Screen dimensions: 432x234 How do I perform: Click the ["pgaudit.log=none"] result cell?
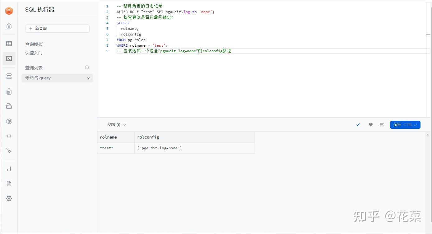click(x=195, y=148)
